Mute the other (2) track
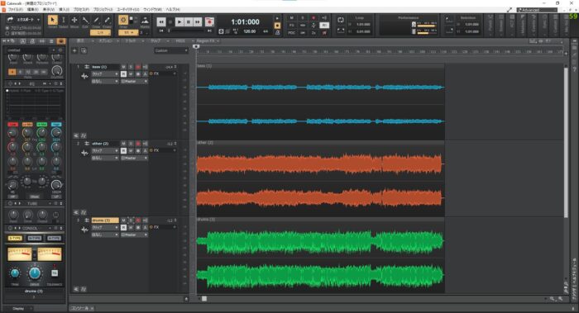 tap(123, 144)
